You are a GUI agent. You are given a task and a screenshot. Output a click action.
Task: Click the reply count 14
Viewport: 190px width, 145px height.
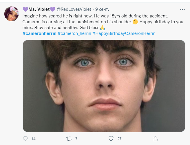(34, 139)
